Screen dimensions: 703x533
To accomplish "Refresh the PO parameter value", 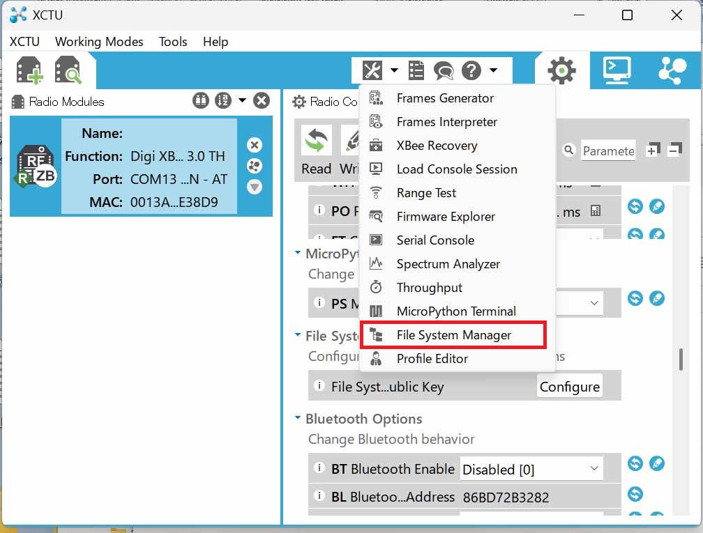I will click(635, 206).
